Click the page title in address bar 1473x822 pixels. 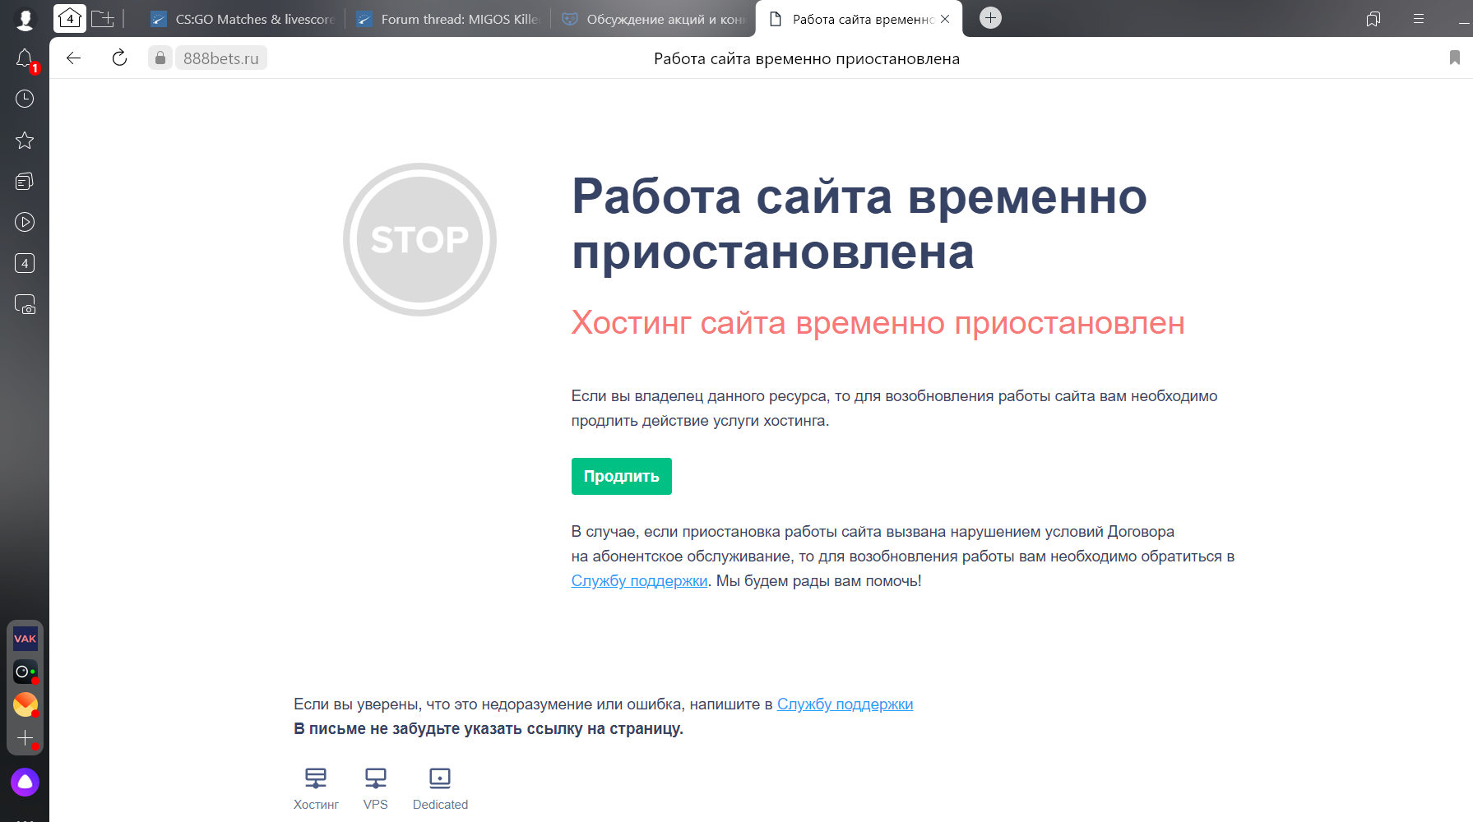tap(807, 58)
